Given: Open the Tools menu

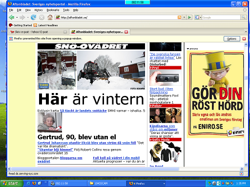Looking at the screenshot, I should [66, 10].
